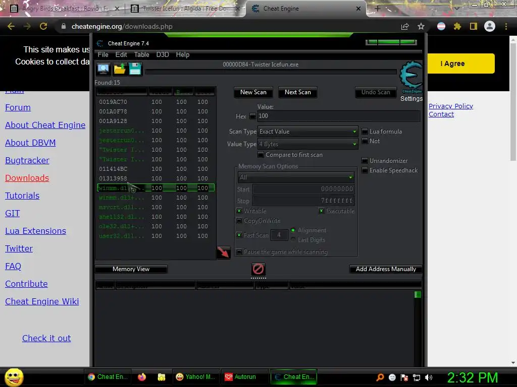The height and width of the screenshot is (387, 517).
Task: Open the Help menu
Action: coord(183,54)
